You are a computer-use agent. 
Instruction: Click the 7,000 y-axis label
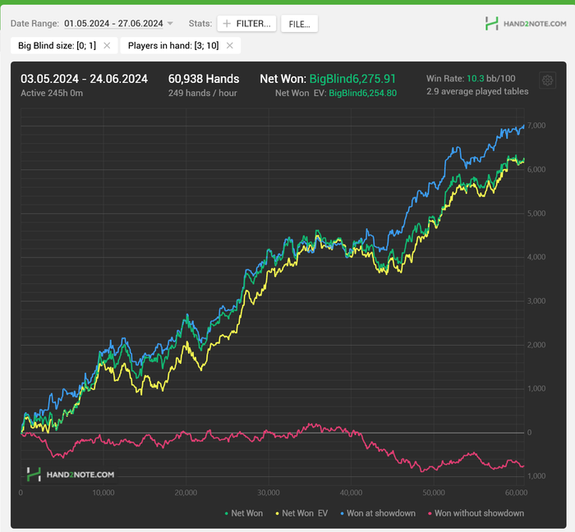536,126
